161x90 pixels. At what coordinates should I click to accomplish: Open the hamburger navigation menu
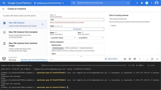[x=4, y=3]
